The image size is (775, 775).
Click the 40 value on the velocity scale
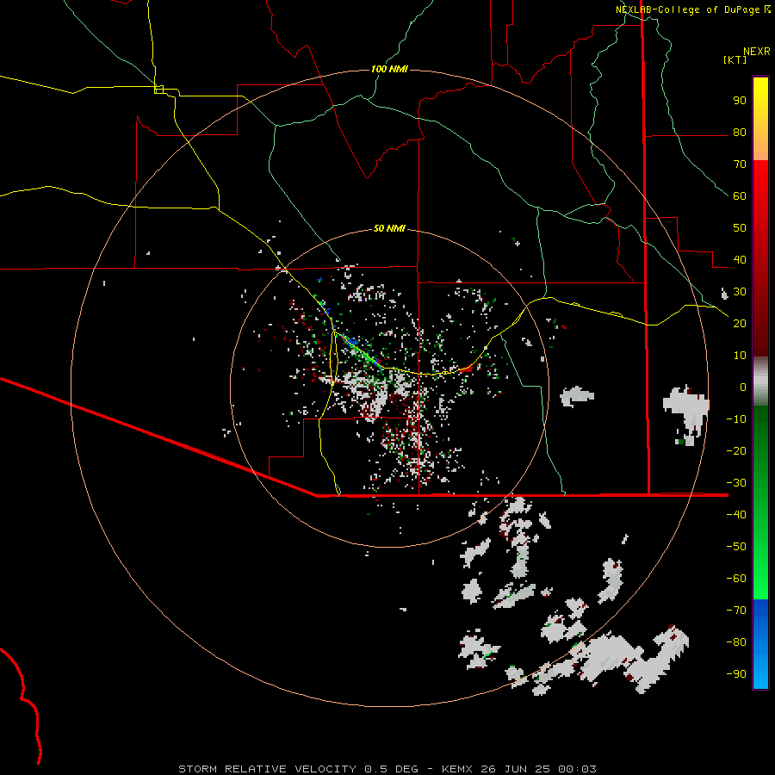(x=740, y=259)
